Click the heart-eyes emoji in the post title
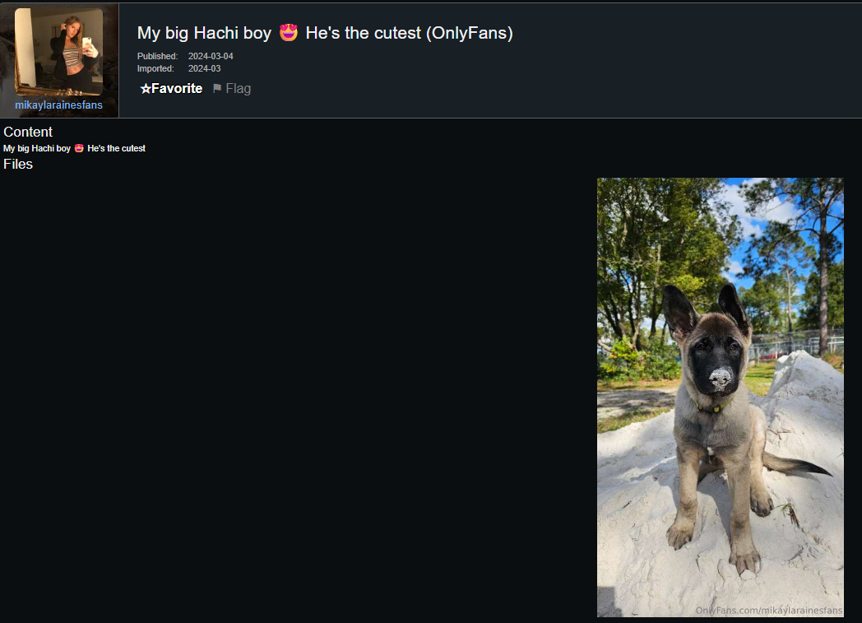862x623 pixels. 288,33
